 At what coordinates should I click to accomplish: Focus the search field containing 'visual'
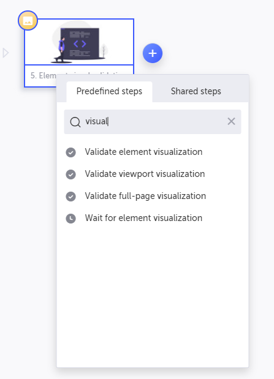(153, 122)
